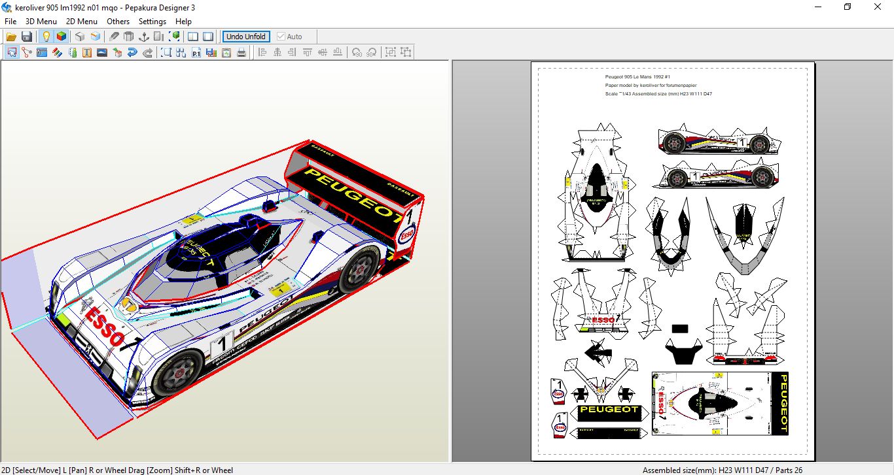
Task: Toggle the Auto checkbox
Action: point(290,37)
